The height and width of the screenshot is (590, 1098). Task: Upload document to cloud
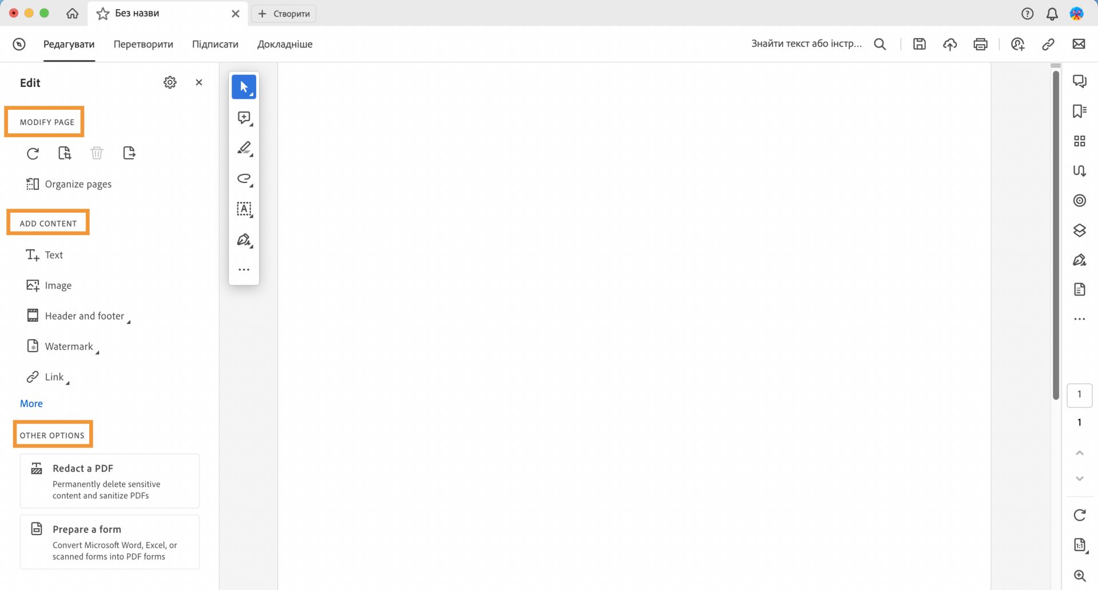click(x=950, y=44)
